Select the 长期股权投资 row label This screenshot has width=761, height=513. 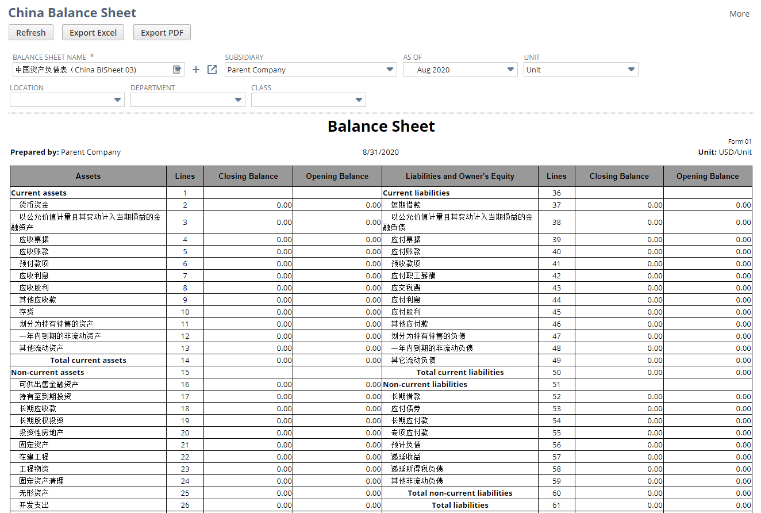click(x=41, y=421)
